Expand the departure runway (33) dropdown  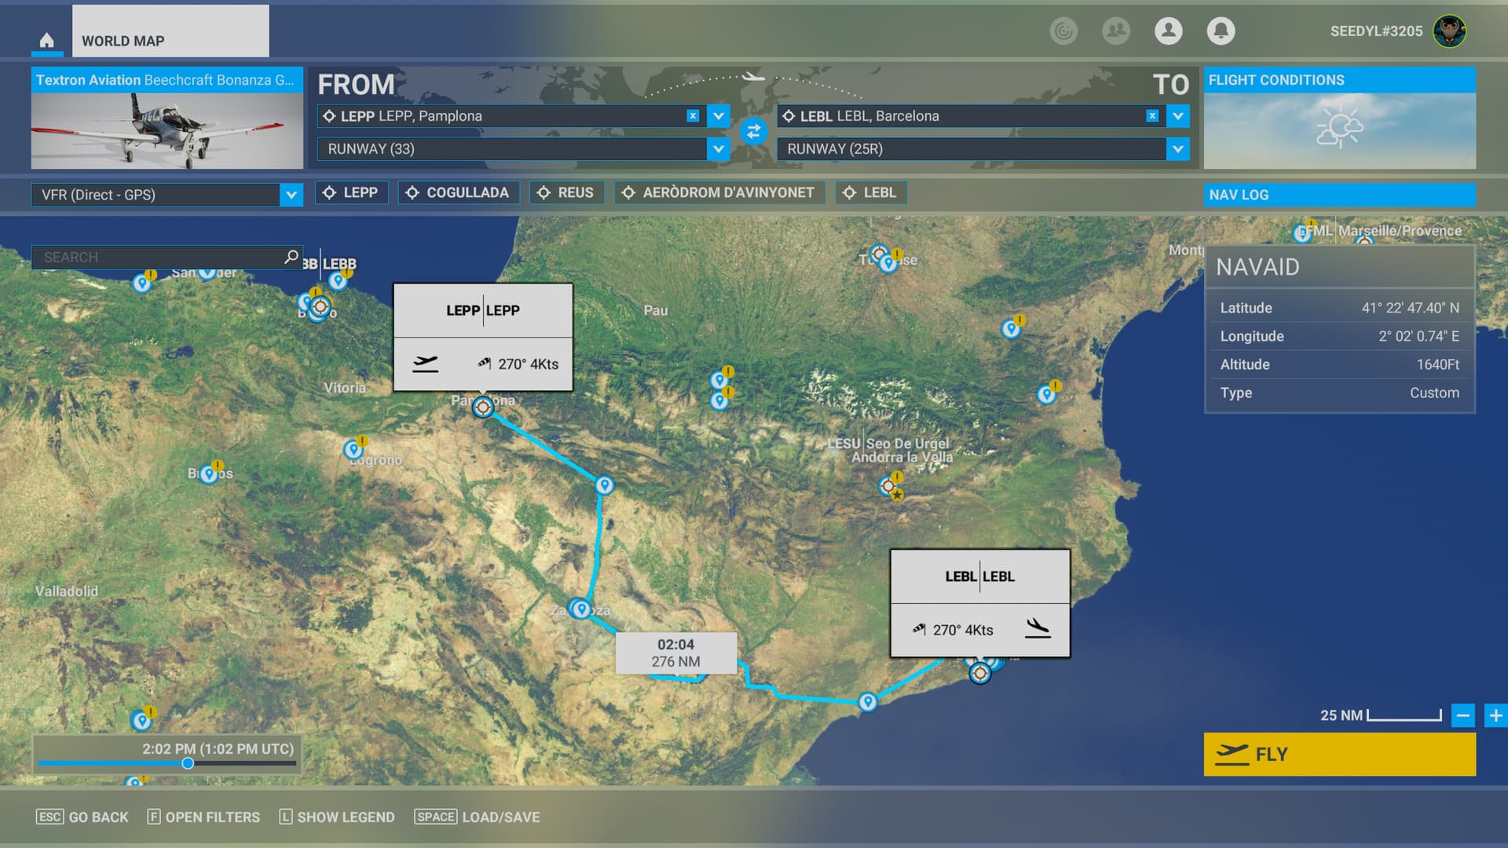click(x=718, y=149)
